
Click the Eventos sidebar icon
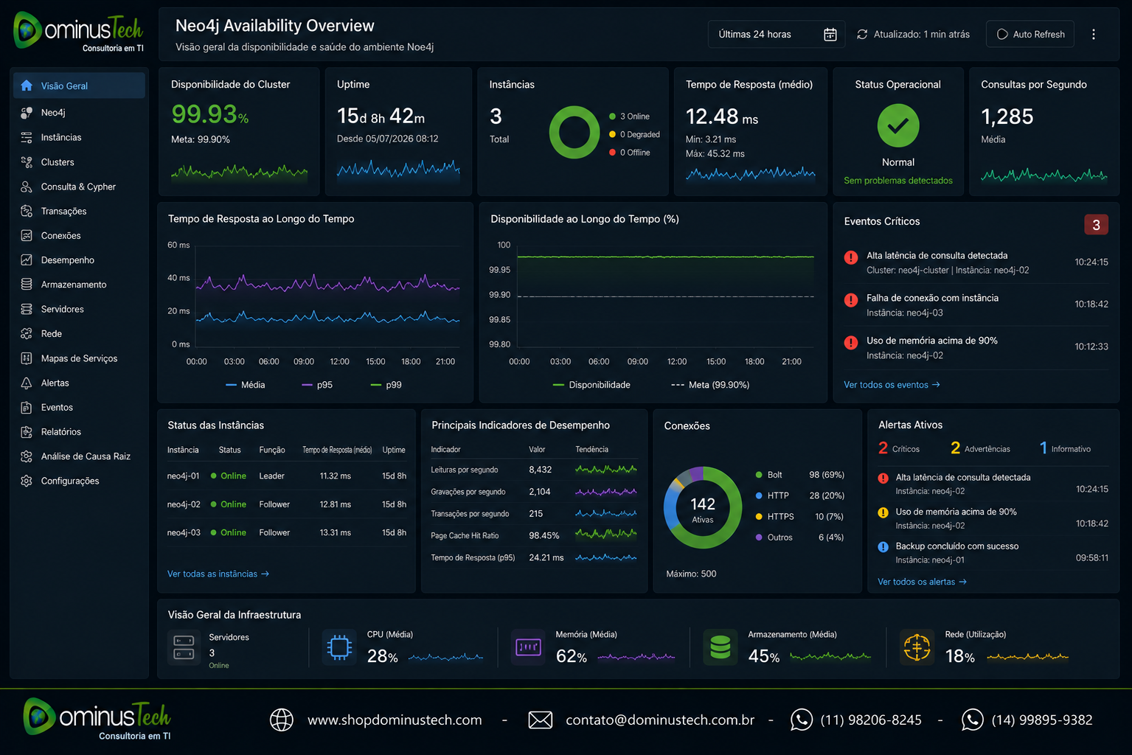click(27, 407)
